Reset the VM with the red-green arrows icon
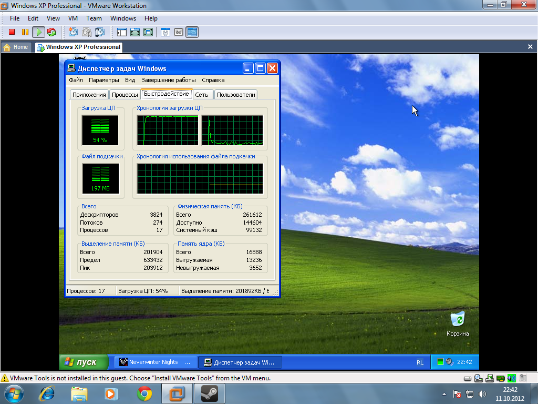Viewport: 538px width, 404px height. [x=51, y=32]
